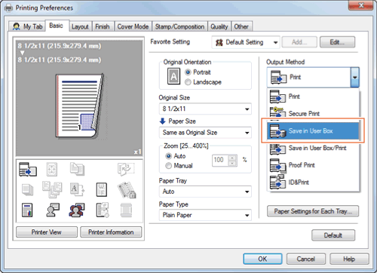This screenshot has width=377, height=273.
Task: Click the Add... favorite setting button
Action: click(299, 42)
